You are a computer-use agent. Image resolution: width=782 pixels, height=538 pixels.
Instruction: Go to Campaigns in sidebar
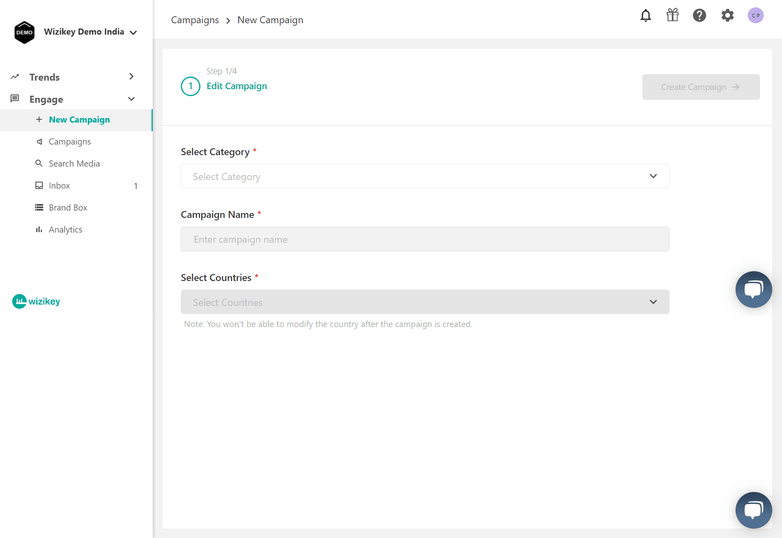click(70, 142)
